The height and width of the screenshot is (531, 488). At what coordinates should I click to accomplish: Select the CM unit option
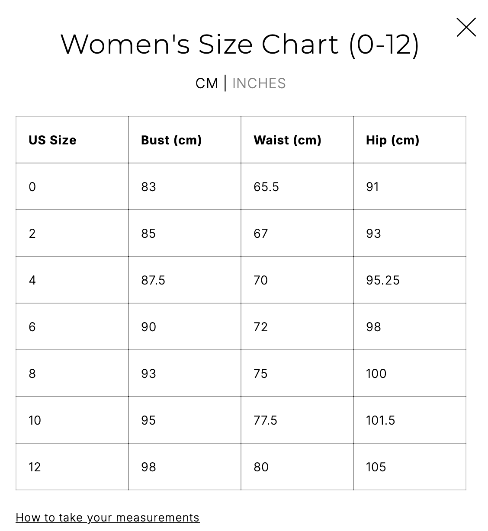click(206, 83)
